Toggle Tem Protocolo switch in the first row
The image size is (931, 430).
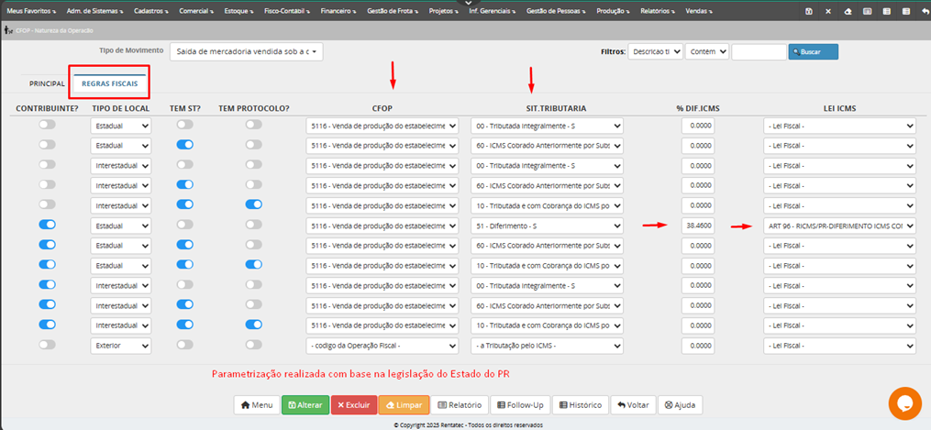tap(253, 124)
